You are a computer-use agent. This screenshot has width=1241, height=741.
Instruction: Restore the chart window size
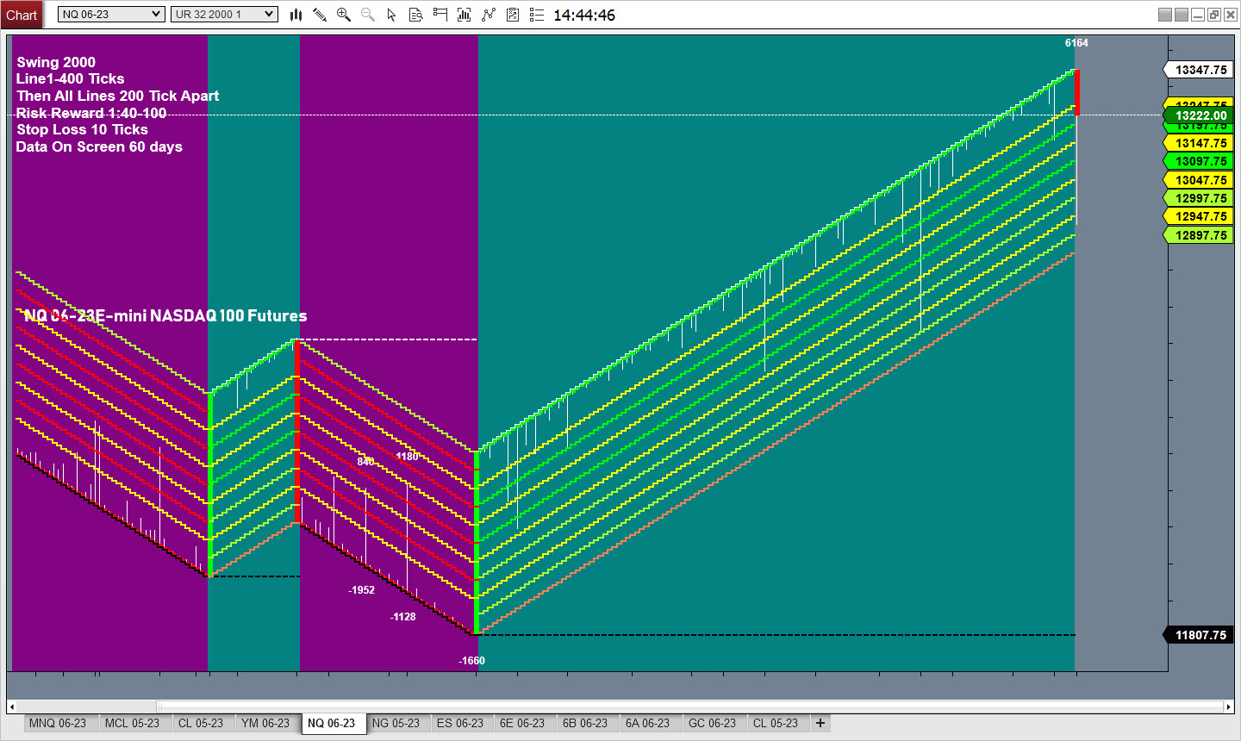[x=1214, y=15]
